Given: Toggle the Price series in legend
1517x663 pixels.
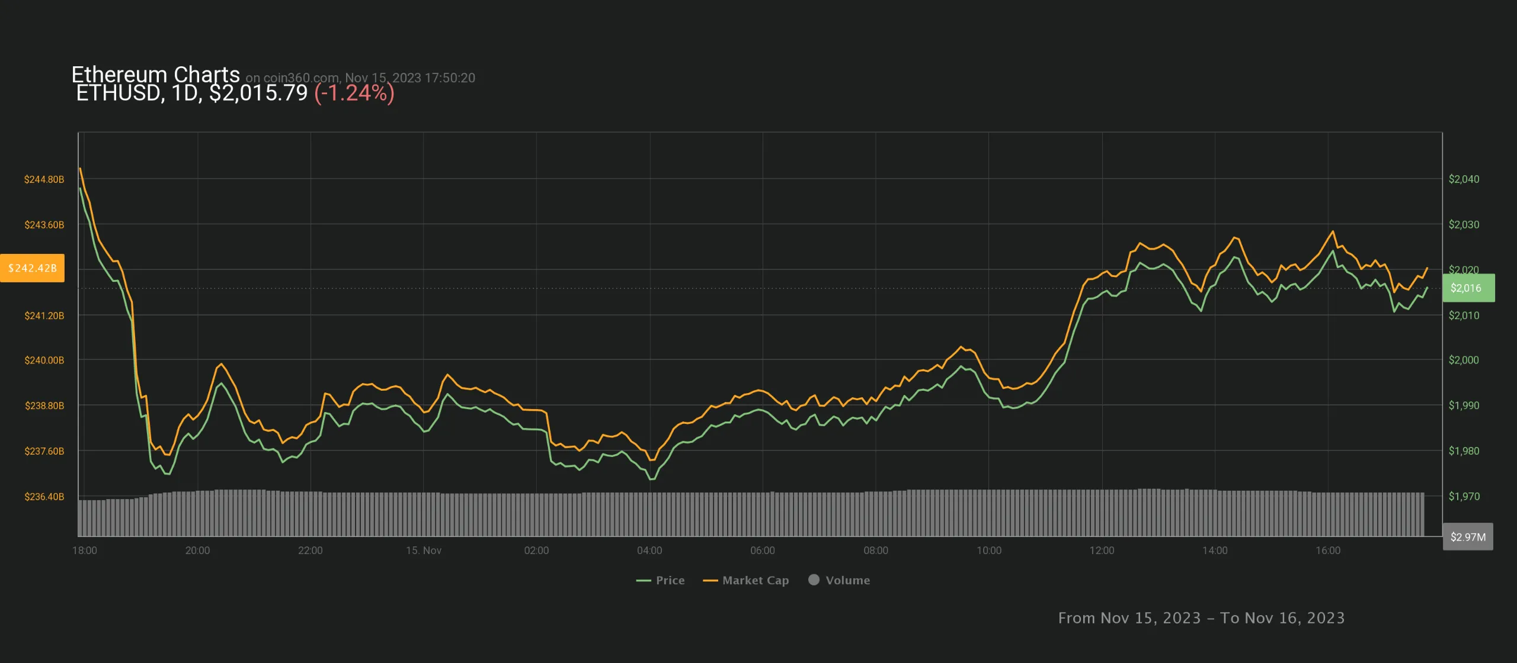Looking at the screenshot, I should (670, 581).
